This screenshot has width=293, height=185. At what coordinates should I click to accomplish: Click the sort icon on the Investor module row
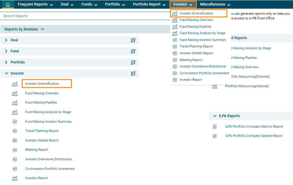(x=133, y=73)
